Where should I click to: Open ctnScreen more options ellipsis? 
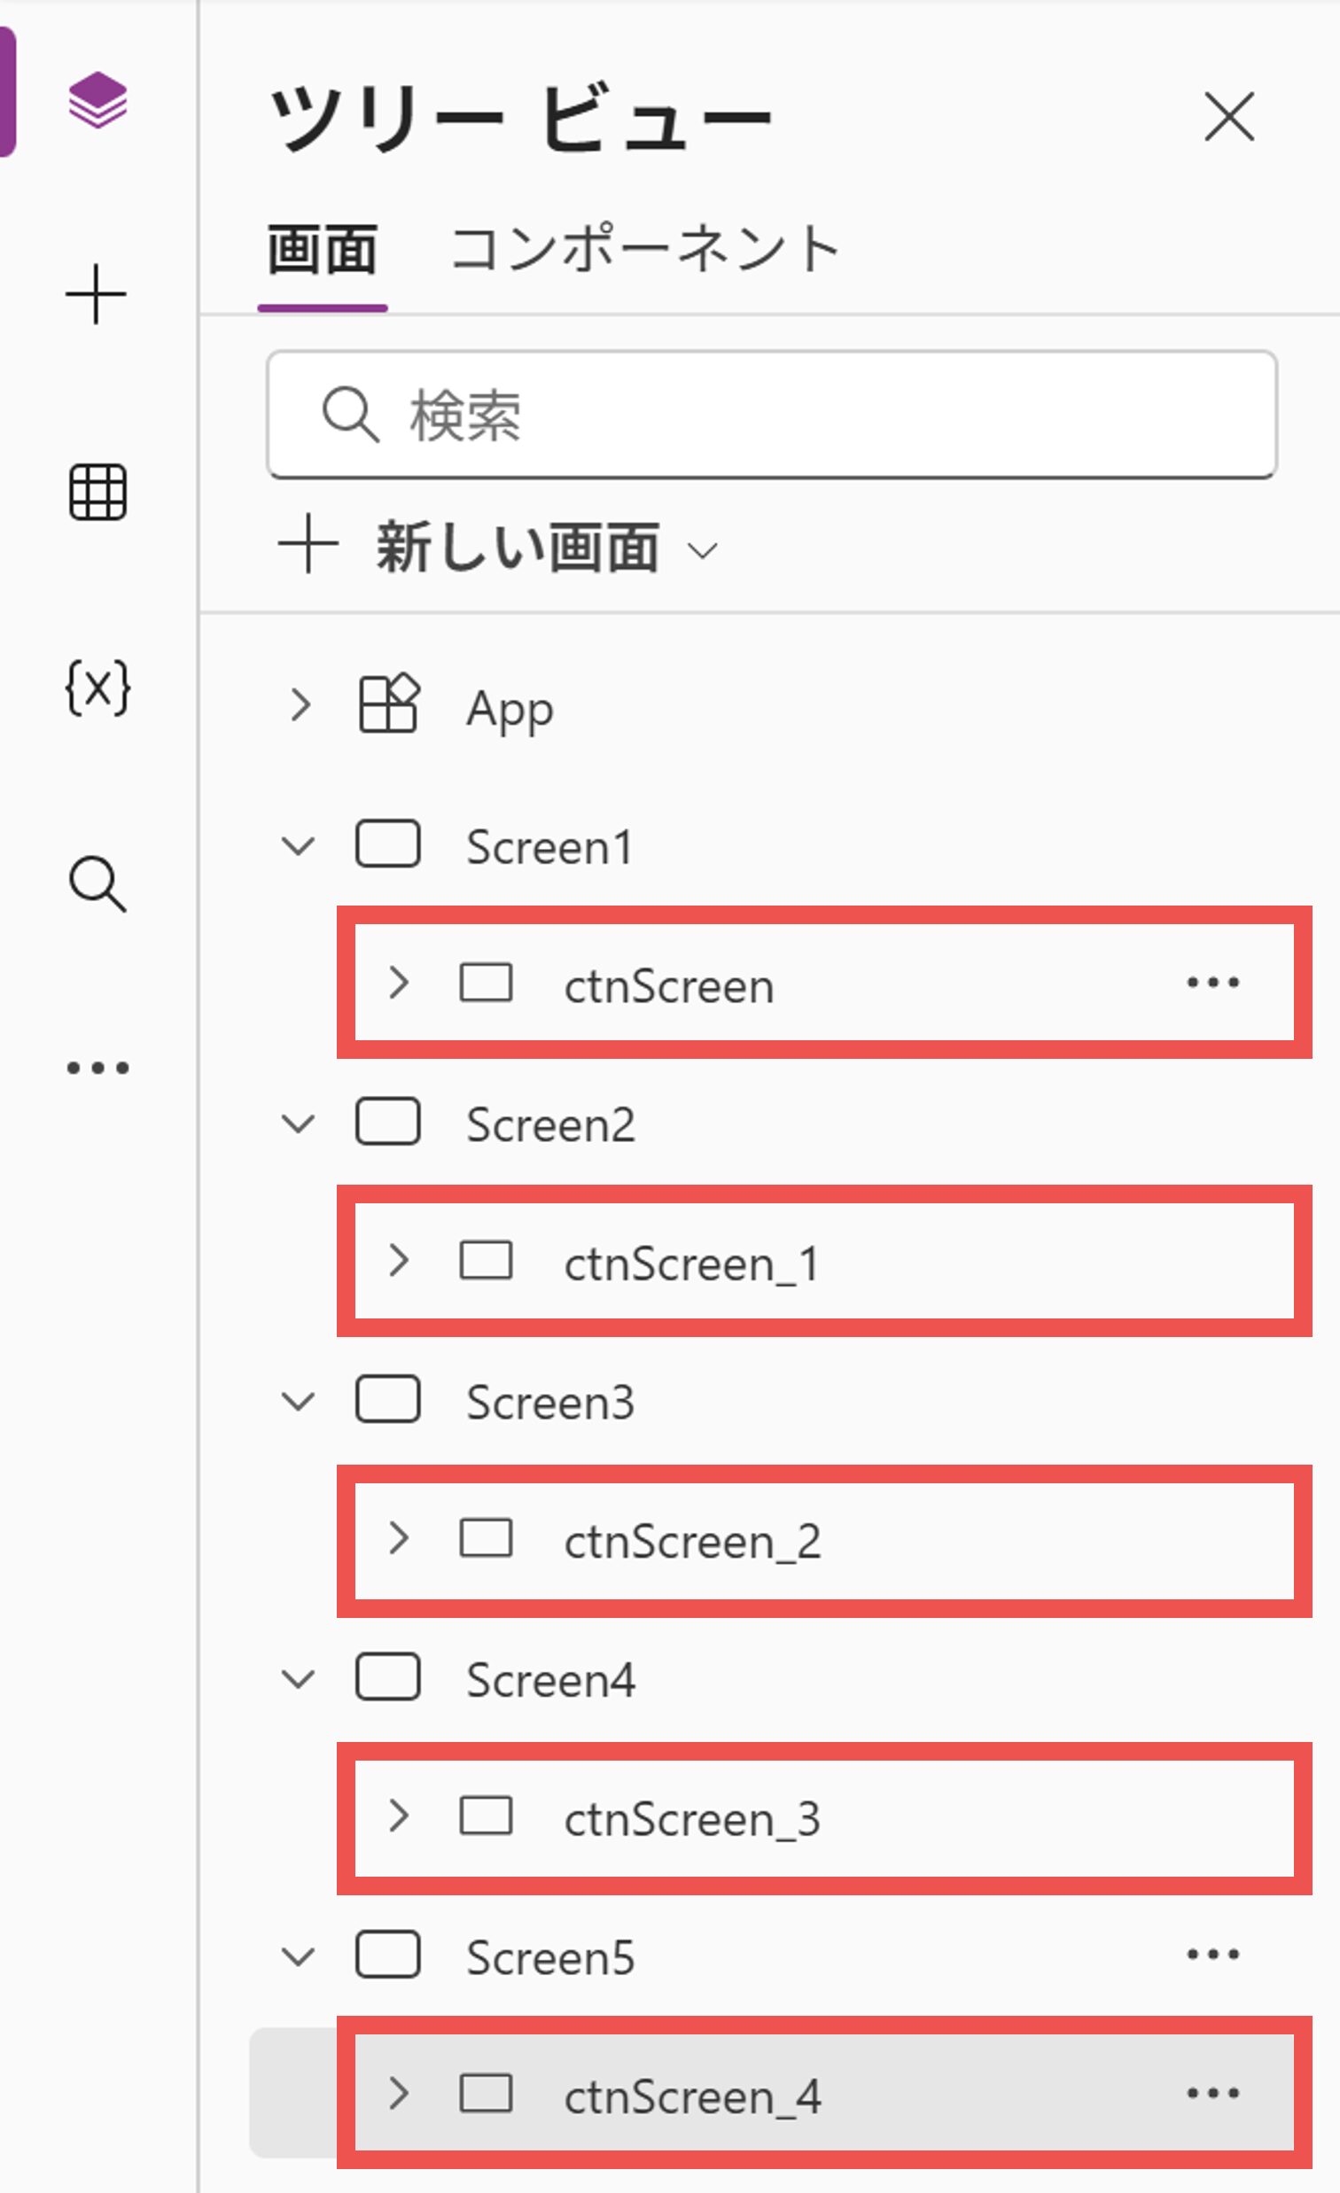click(x=1212, y=983)
